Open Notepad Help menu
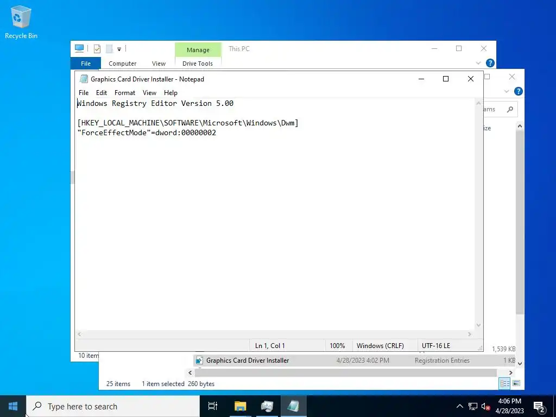 tap(170, 92)
